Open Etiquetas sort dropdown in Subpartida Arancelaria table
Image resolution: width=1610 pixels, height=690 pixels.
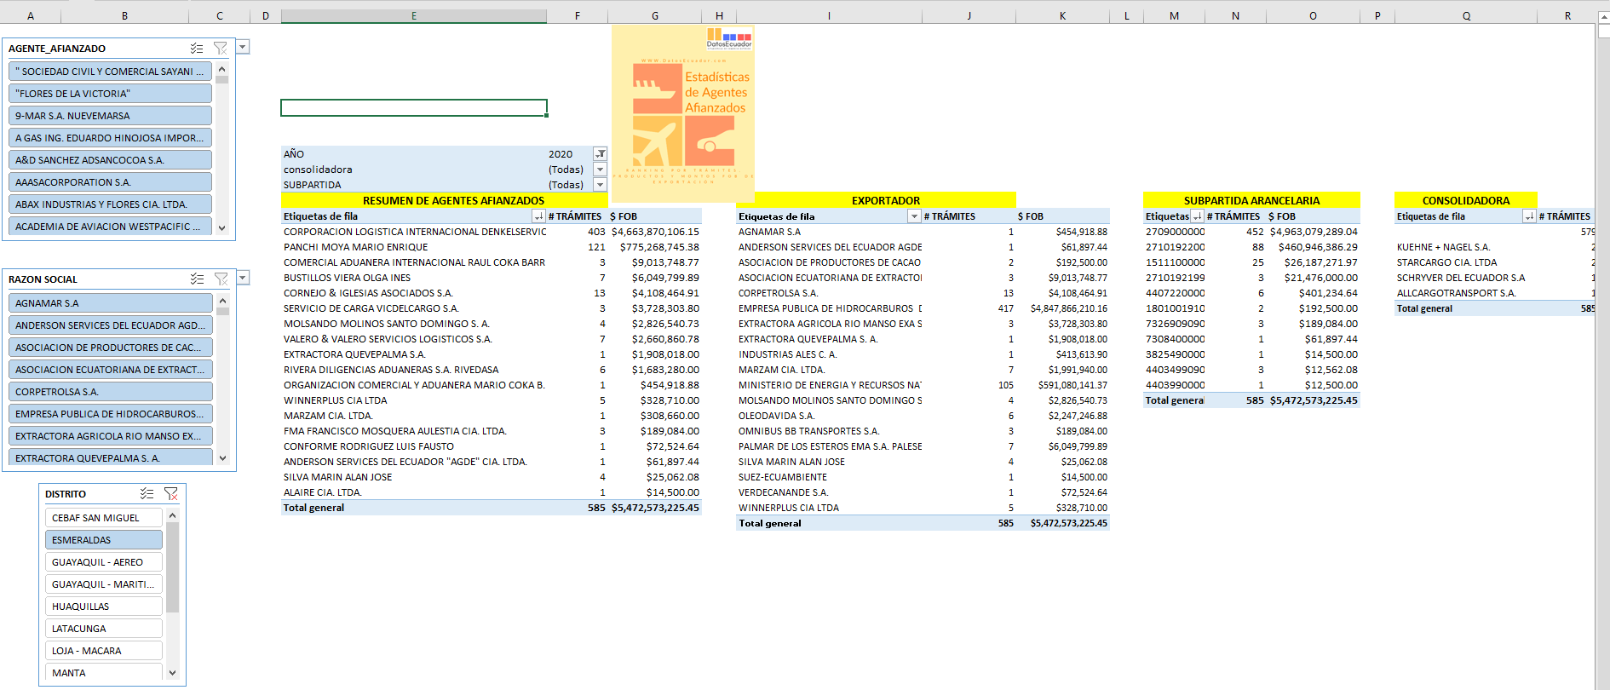[x=1197, y=216]
